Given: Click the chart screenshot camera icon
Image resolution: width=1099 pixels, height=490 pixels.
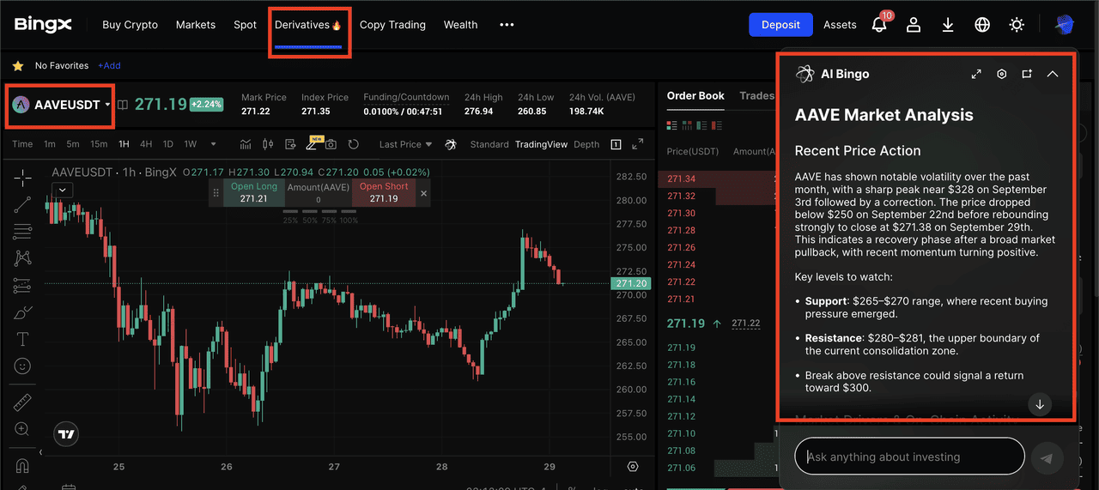Looking at the screenshot, I should click(x=331, y=144).
